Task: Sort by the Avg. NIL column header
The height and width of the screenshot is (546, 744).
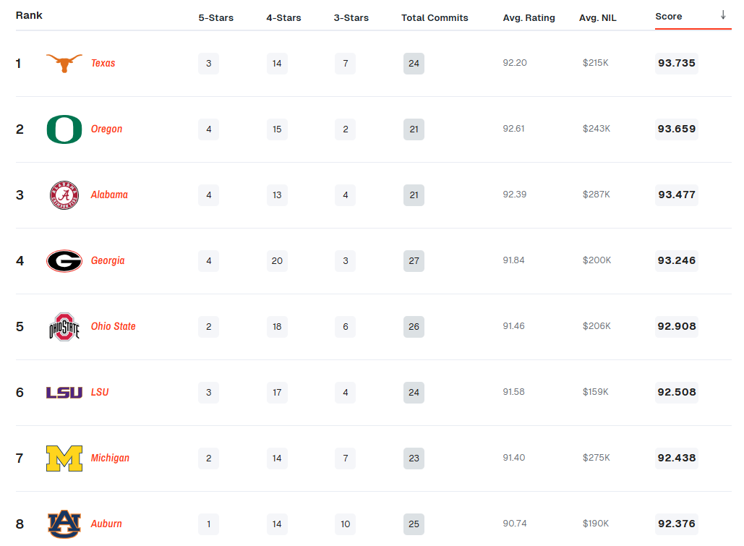Action: click(x=598, y=17)
